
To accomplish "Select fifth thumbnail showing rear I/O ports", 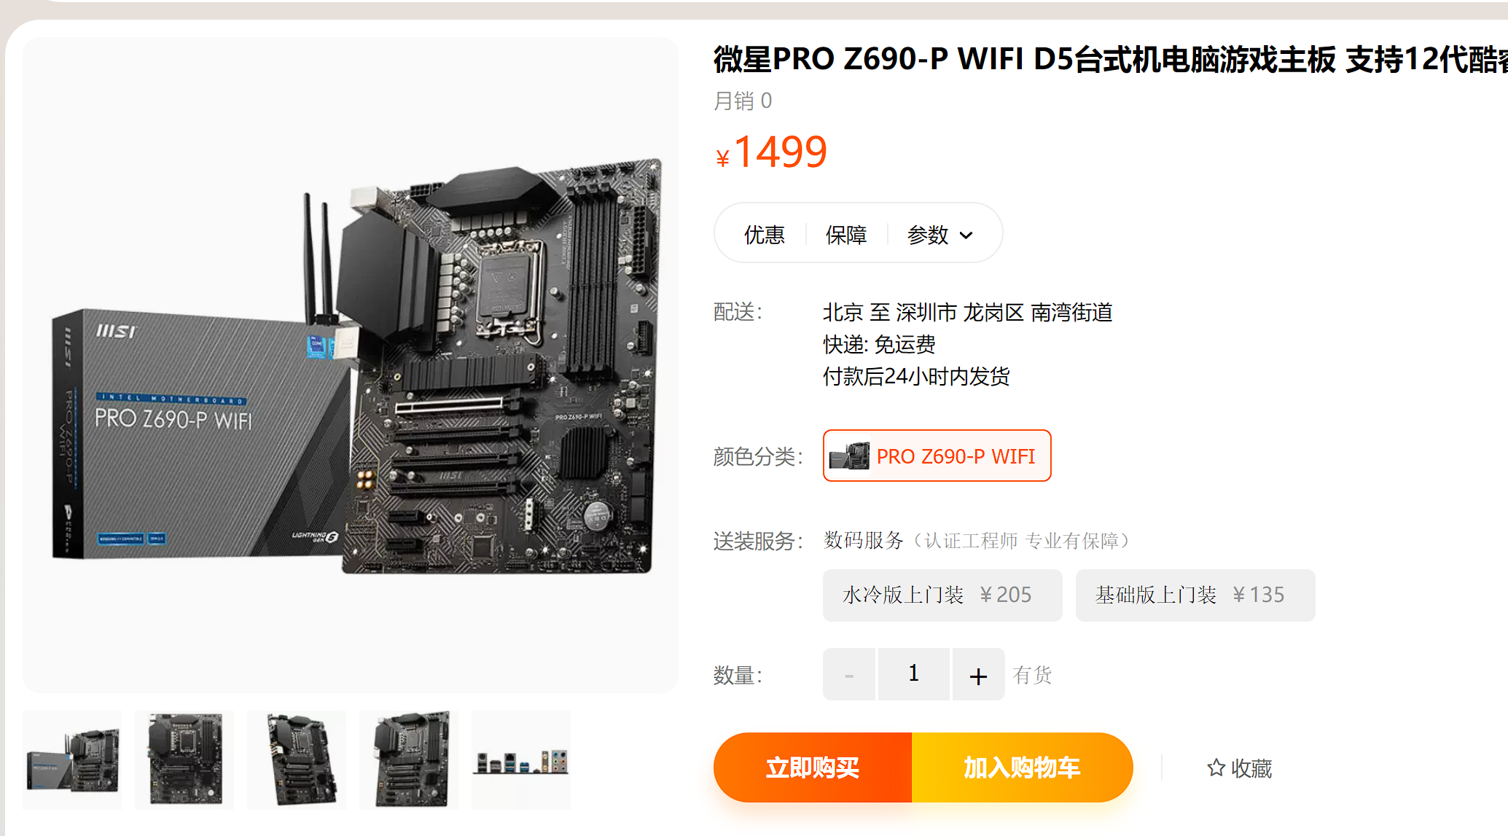I will pos(521,760).
